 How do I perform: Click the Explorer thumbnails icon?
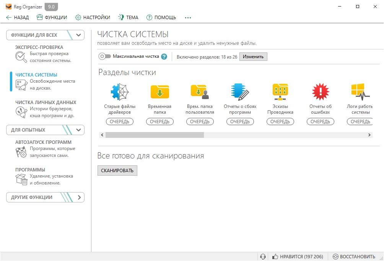tap(280, 92)
